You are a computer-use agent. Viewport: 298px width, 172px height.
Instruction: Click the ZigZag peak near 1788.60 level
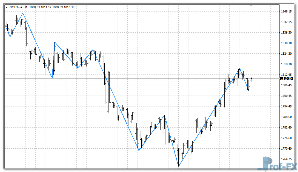pos(164,115)
